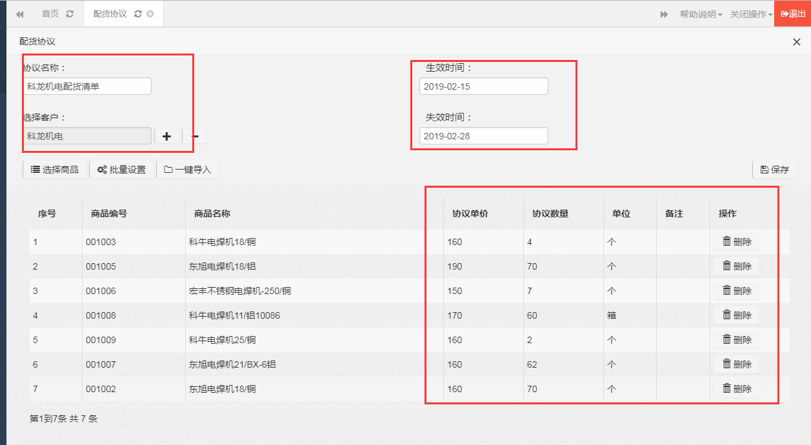Save the agreement with 保存 button
811x445 pixels.
pyautogui.click(x=775, y=170)
